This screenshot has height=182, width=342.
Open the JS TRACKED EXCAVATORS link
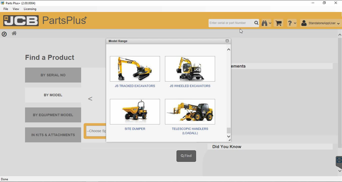tap(135, 86)
